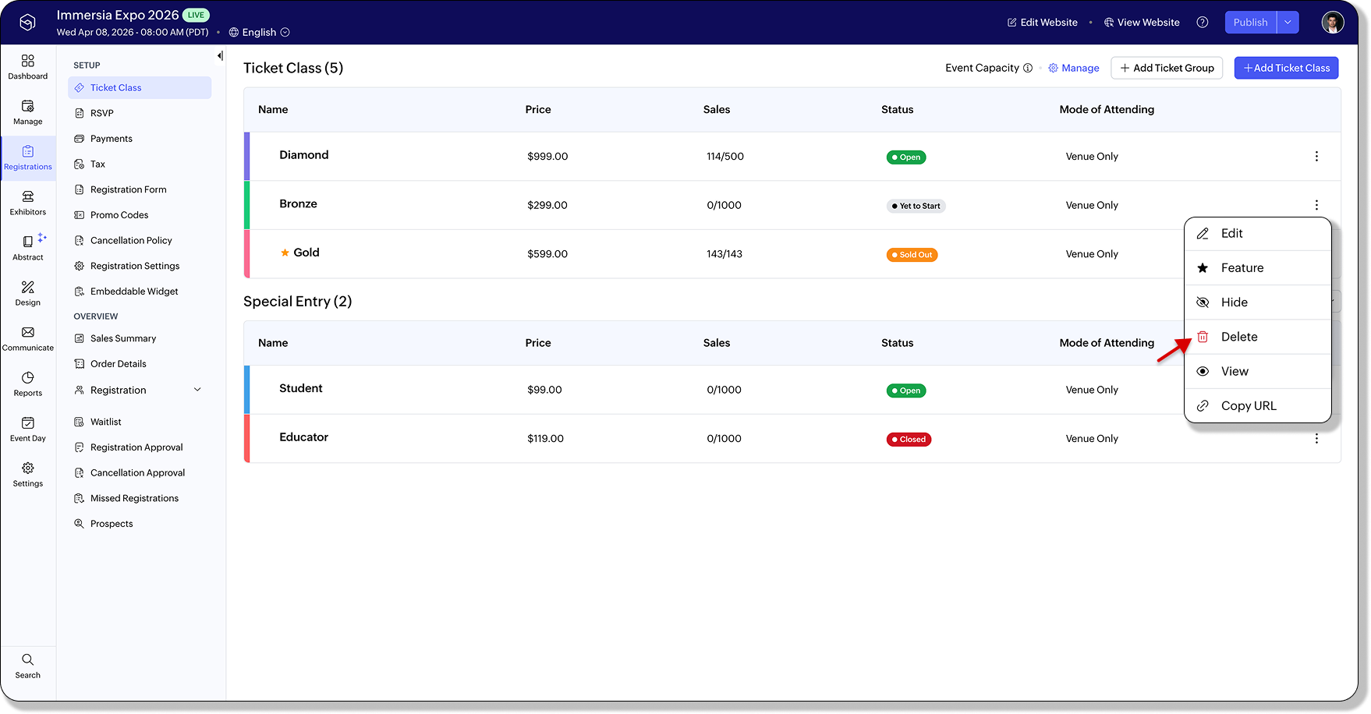Click the Manage event capacity link
1371x714 pixels.
pyautogui.click(x=1074, y=69)
